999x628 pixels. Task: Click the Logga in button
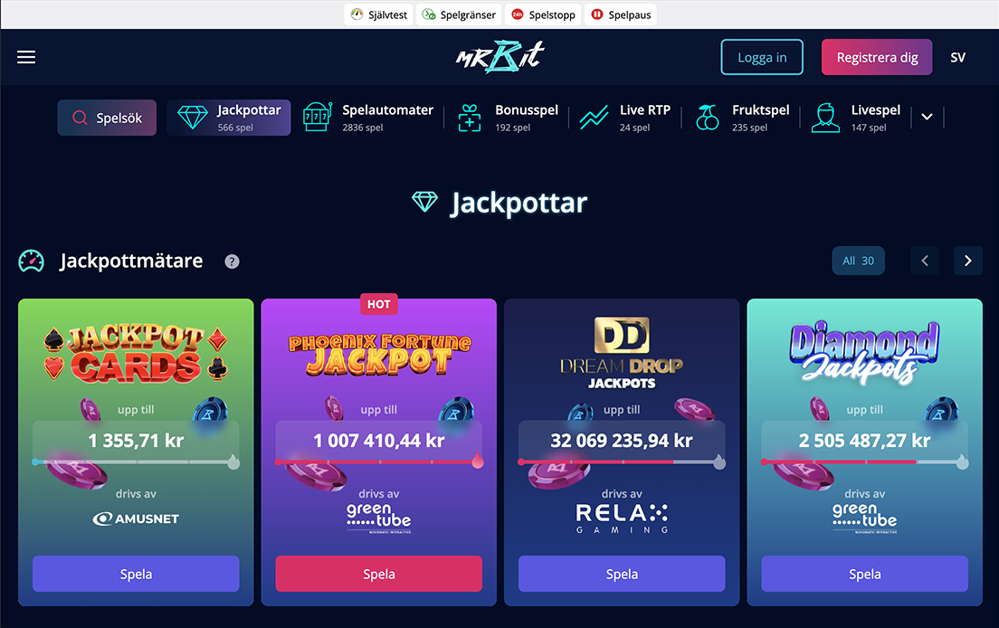pyautogui.click(x=762, y=57)
